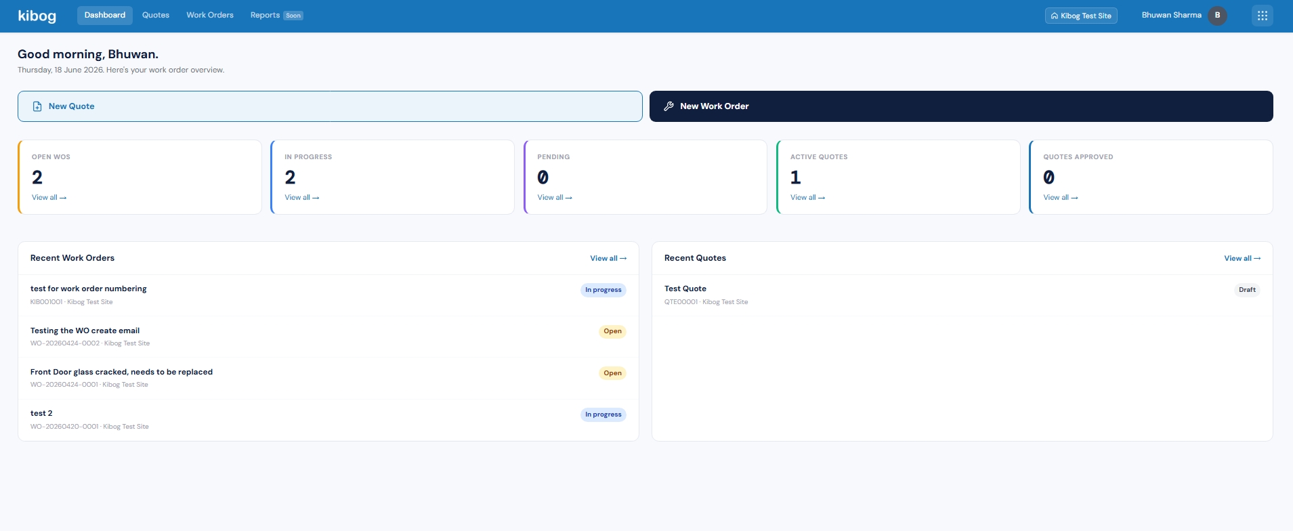
Task: Click 'WO-20260420-0001 · Kibog Test Site' text
Action: 89,427
